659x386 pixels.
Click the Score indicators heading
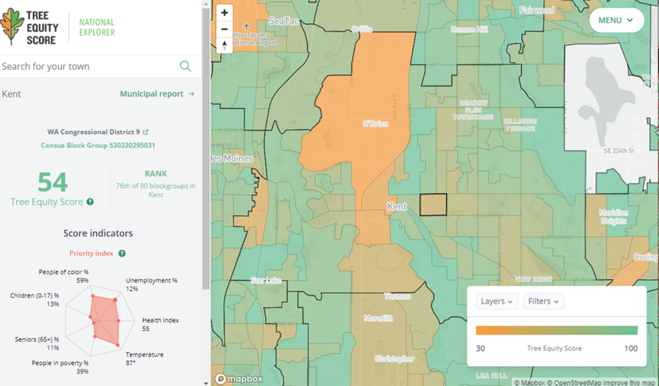(x=98, y=233)
